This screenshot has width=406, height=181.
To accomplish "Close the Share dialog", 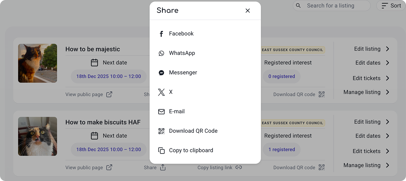I will click(248, 11).
